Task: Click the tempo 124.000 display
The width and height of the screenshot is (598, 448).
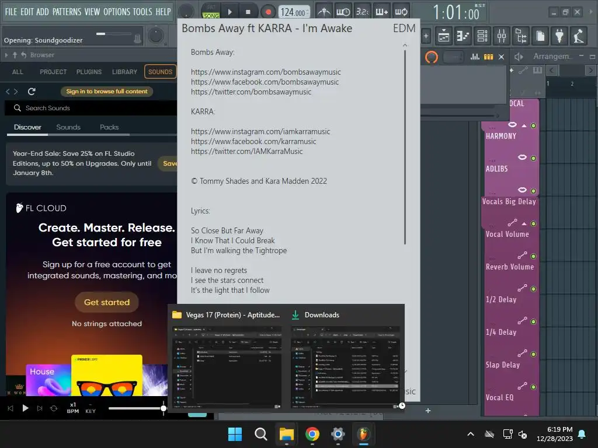Action: click(x=293, y=12)
